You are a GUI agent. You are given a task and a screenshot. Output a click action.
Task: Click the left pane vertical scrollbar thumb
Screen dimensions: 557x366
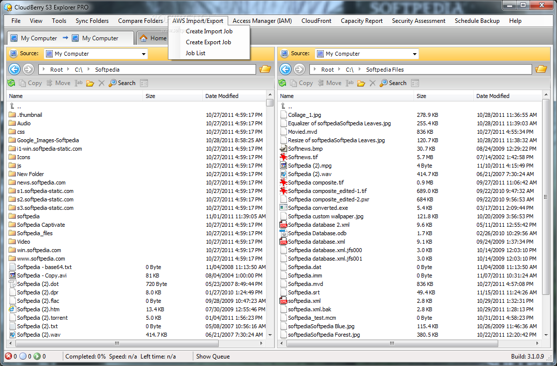270,103
